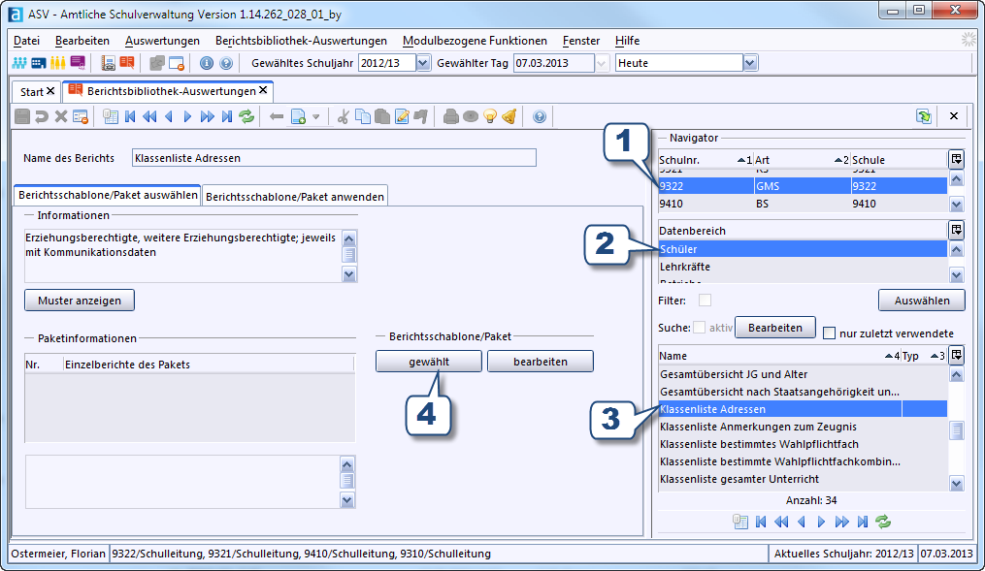Screen dimensions: 985x571
Task: Open the red book Berichtsbibliothek icon in main toolbar
Action: coord(127,63)
